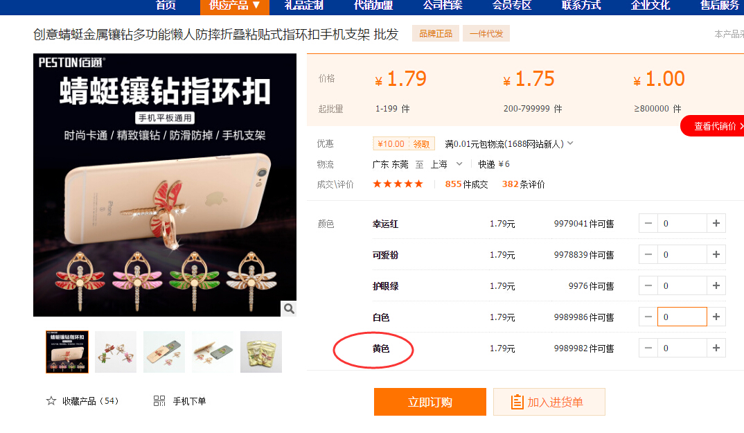Click the magnifier icon on product image
This screenshot has width=744, height=433.
point(288,308)
